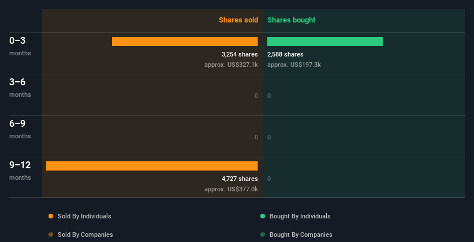Viewport: 474px width, 242px height.
Task: Click the 9–12 months row label
Action: (x=20, y=171)
